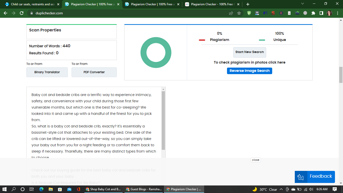Viewport: 343px width, 193px height.
Task: Click the Start New Search button
Action: (x=250, y=52)
